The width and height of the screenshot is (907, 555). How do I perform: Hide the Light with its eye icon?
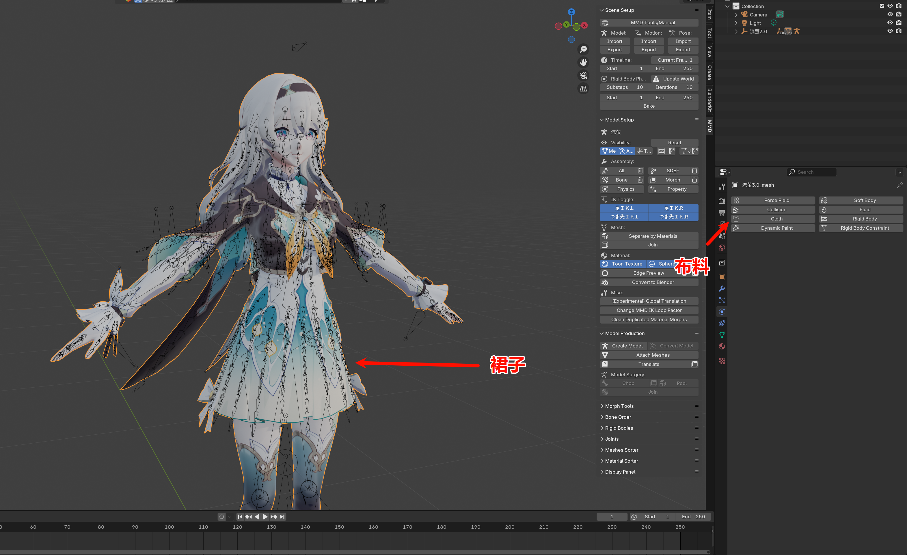point(890,23)
